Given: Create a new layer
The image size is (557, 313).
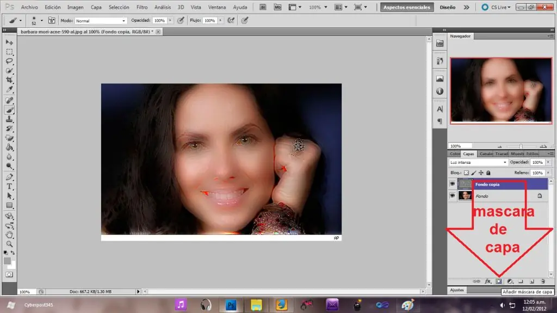Looking at the screenshot, I should click(532, 281).
